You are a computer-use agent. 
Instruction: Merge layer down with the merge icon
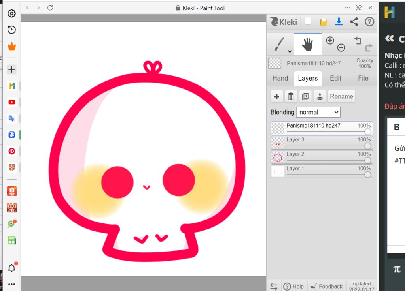(x=320, y=96)
